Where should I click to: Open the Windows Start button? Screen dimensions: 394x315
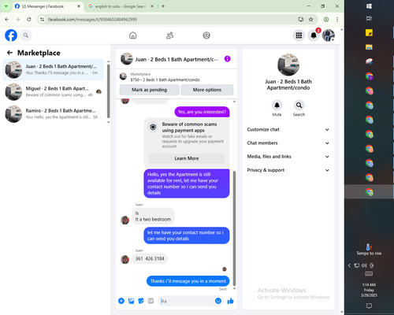pyautogui.click(x=369, y=6)
